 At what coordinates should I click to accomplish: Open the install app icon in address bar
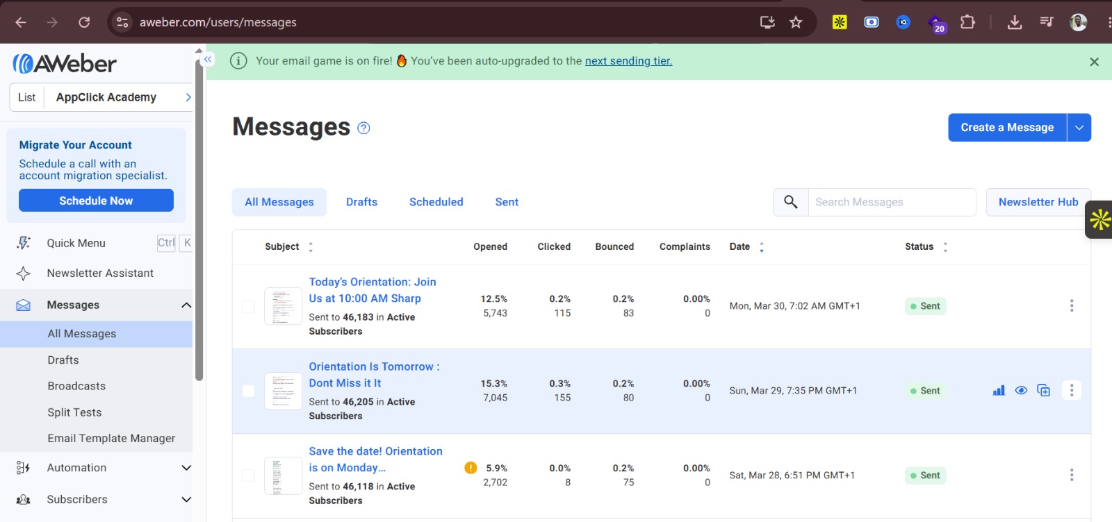pos(767,22)
